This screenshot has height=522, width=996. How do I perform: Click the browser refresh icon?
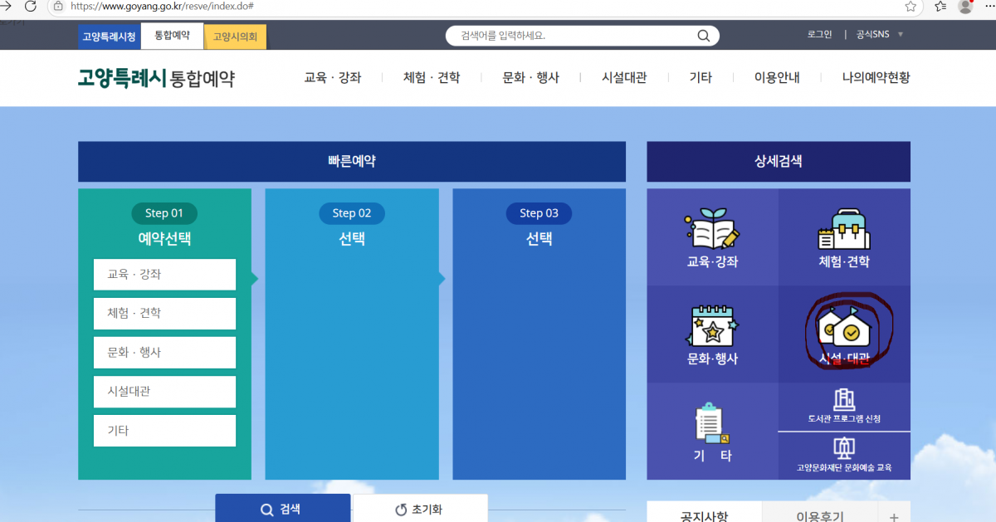(31, 6)
